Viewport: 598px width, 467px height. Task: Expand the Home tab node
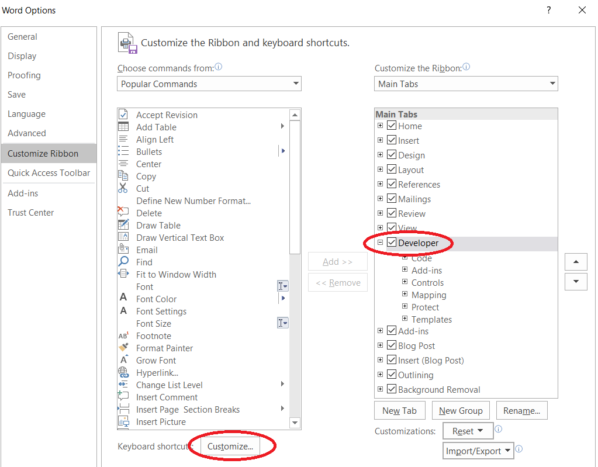click(x=380, y=126)
